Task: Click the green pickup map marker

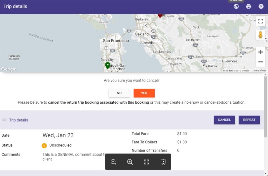Action: coord(107,65)
